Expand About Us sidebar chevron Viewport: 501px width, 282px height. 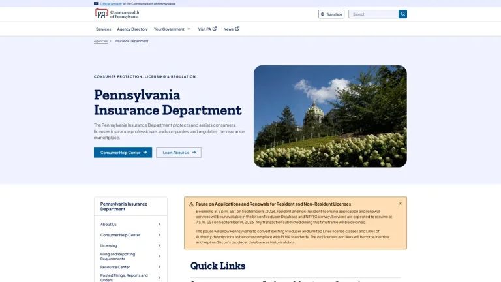tap(159, 224)
